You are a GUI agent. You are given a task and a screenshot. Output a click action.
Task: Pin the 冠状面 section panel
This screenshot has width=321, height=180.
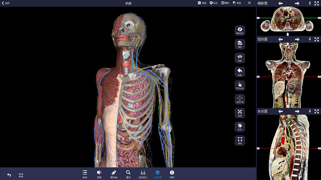(x=310, y=39)
